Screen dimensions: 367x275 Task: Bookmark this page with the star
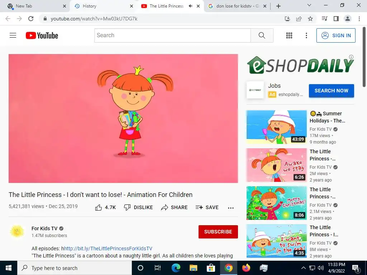[310, 19]
